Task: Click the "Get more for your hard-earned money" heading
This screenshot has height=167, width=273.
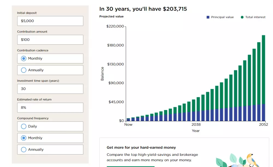Action: (141, 148)
